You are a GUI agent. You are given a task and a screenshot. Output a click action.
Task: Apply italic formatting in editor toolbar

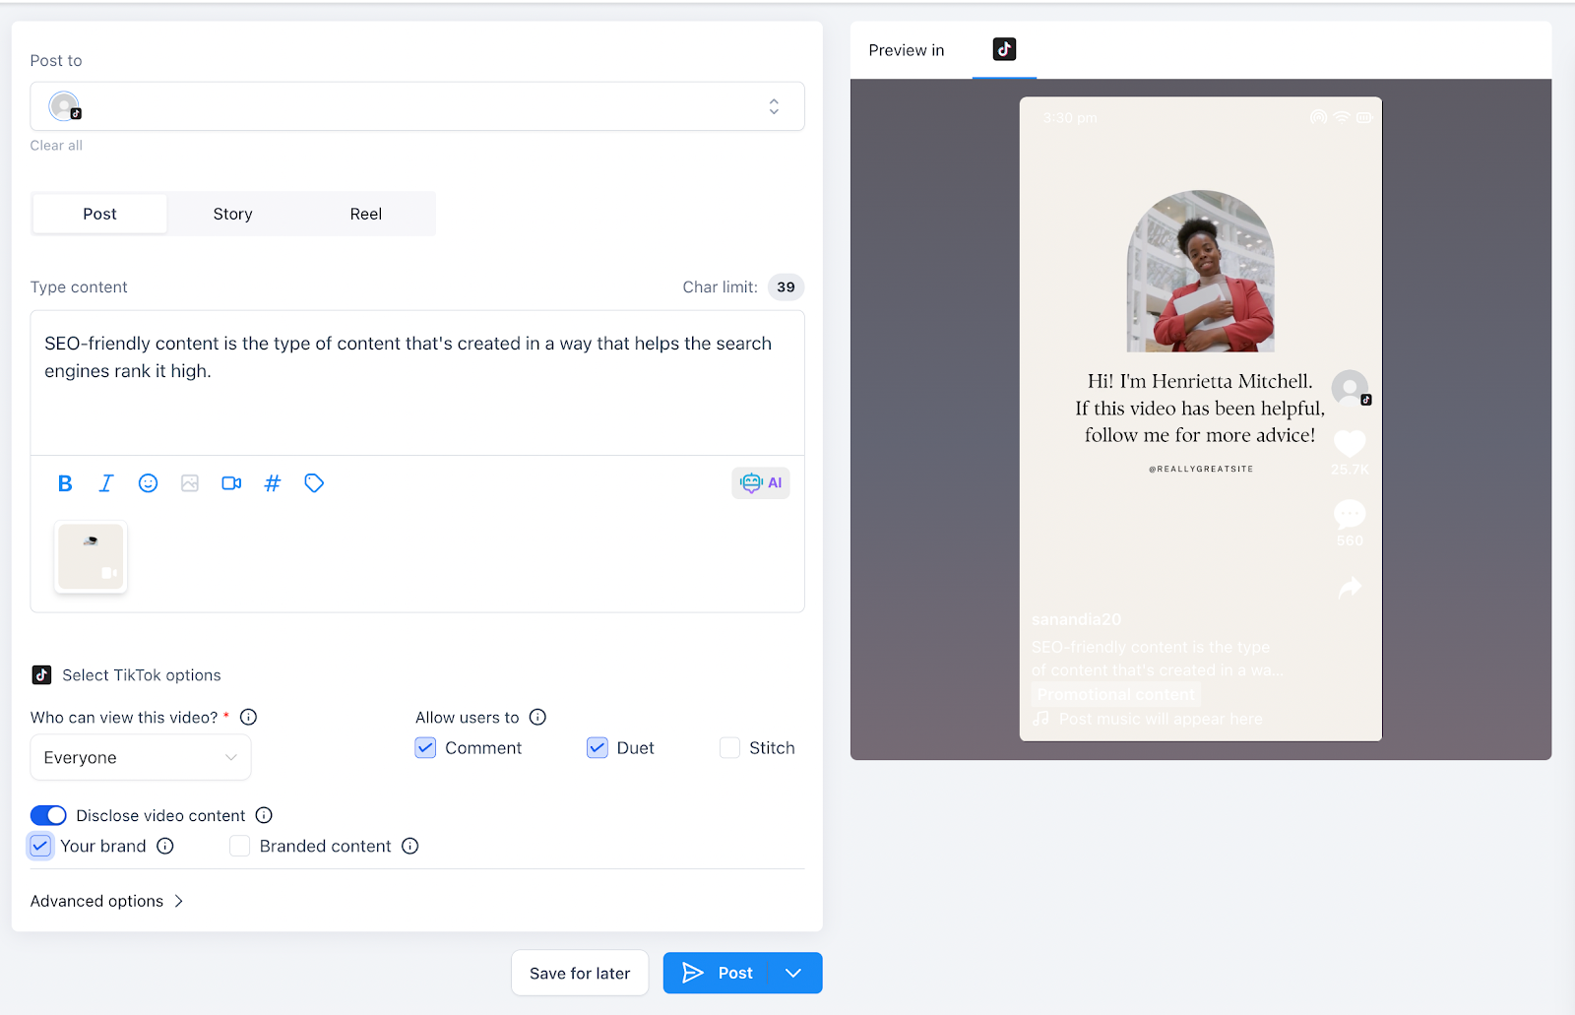pos(106,483)
